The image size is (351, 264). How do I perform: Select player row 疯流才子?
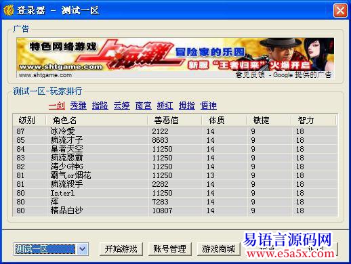click(x=175, y=140)
